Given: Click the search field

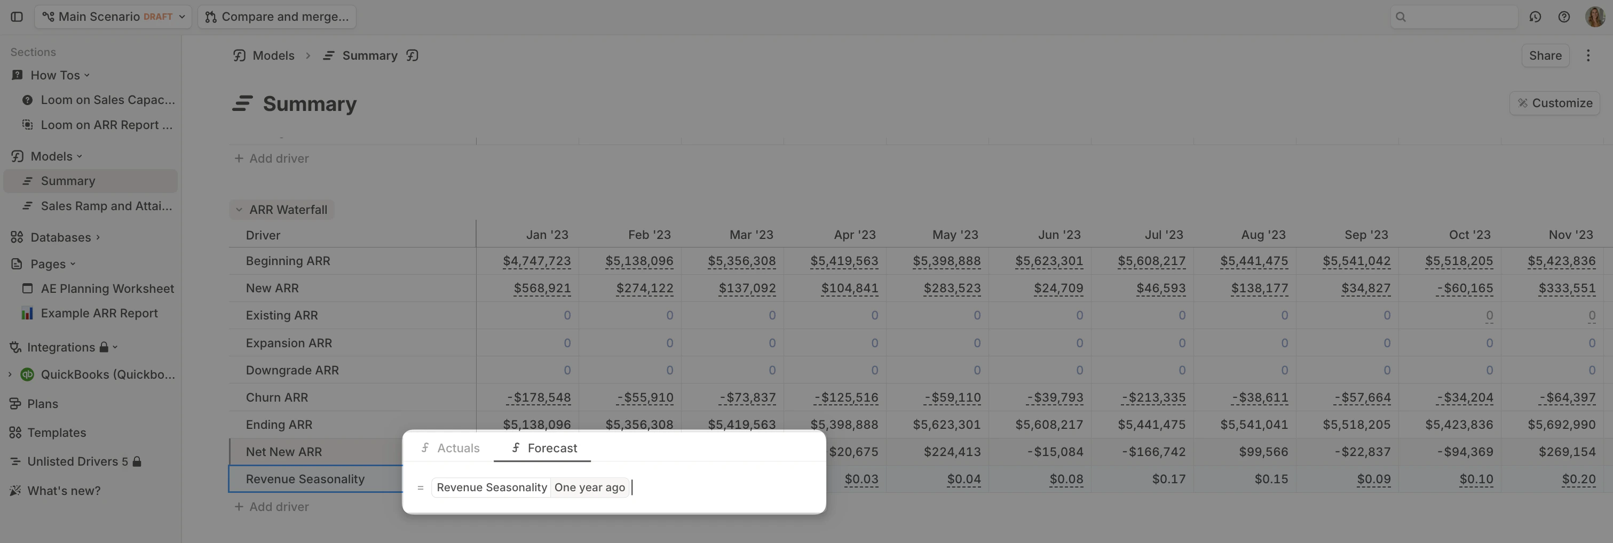Looking at the screenshot, I should (x=1453, y=17).
